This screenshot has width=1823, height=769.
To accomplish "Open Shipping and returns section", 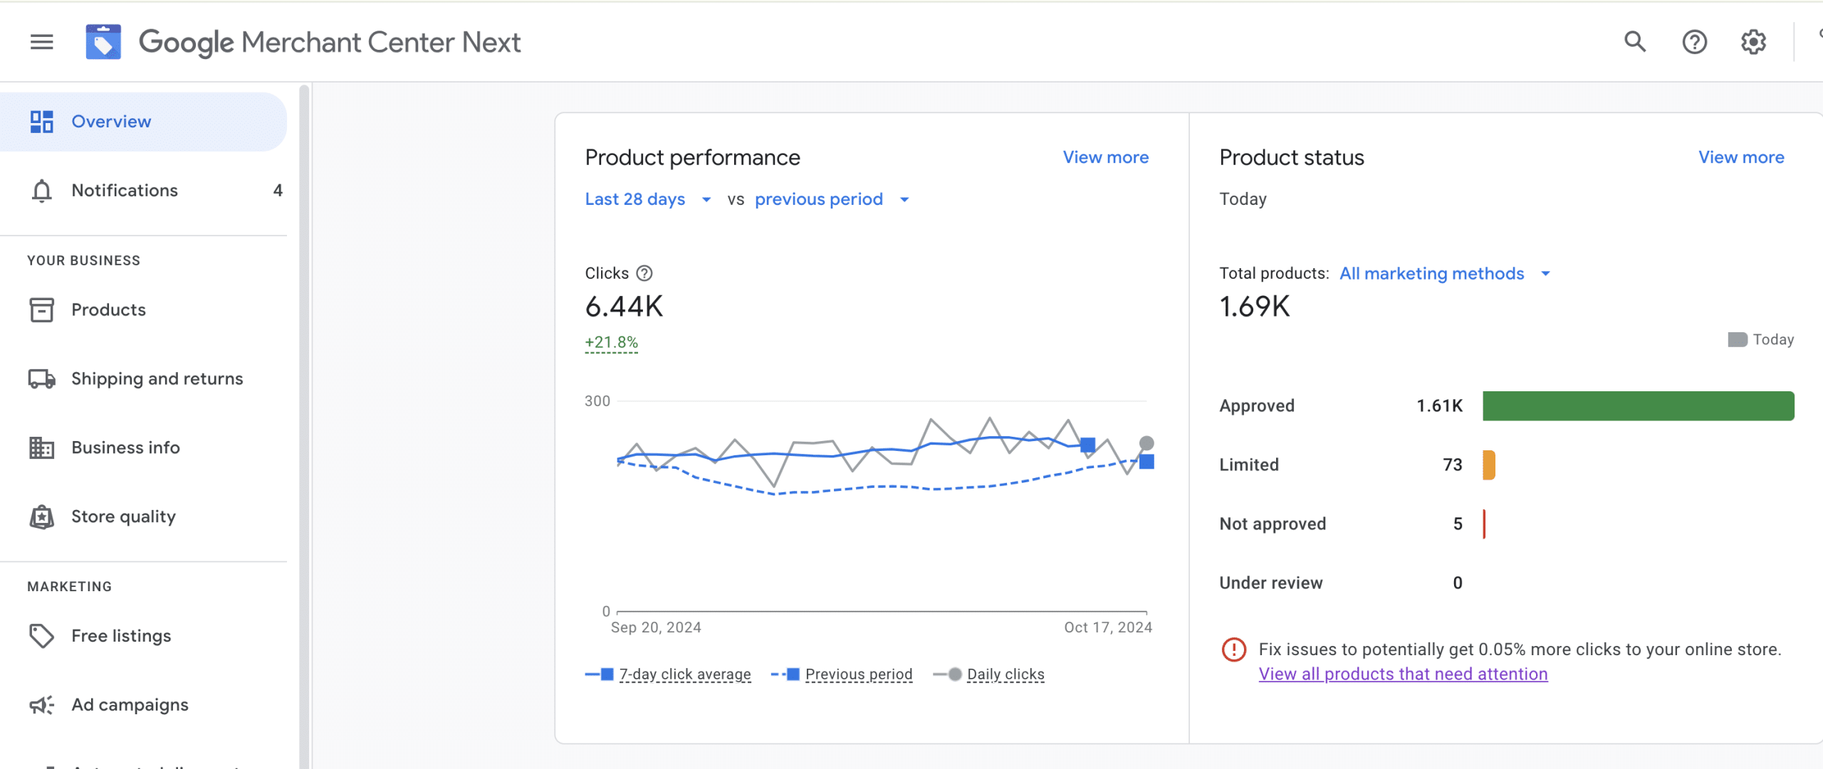I will pyautogui.click(x=143, y=379).
